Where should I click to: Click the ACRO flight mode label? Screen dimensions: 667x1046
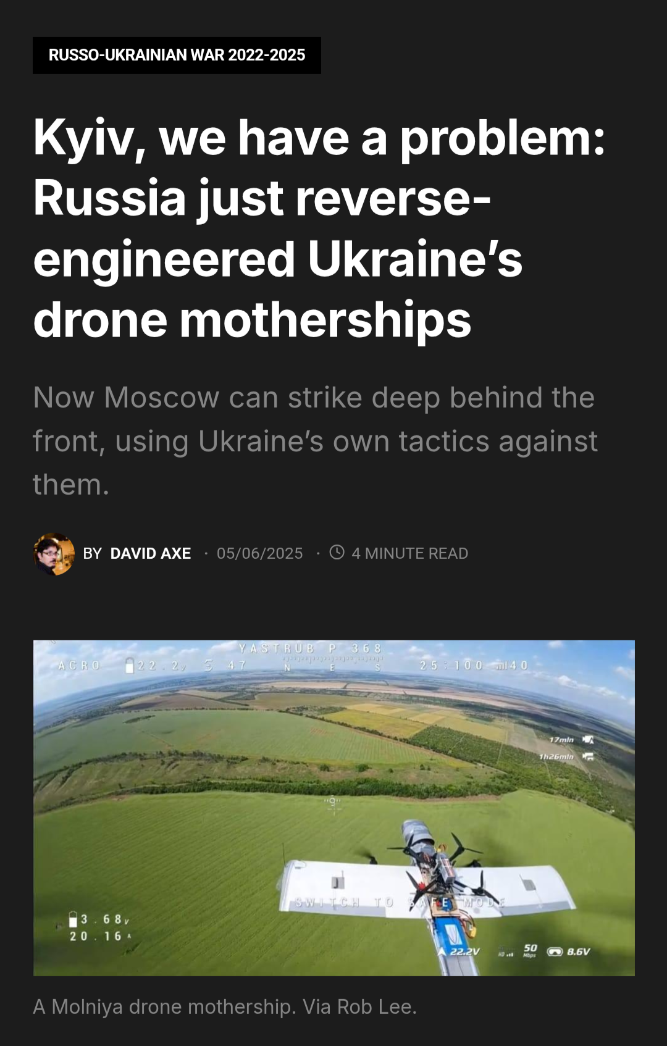[x=79, y=665]
